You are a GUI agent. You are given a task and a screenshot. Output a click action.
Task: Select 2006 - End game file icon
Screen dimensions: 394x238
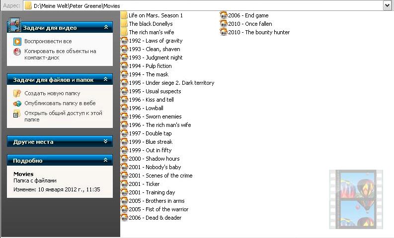(x=224, y=15)
